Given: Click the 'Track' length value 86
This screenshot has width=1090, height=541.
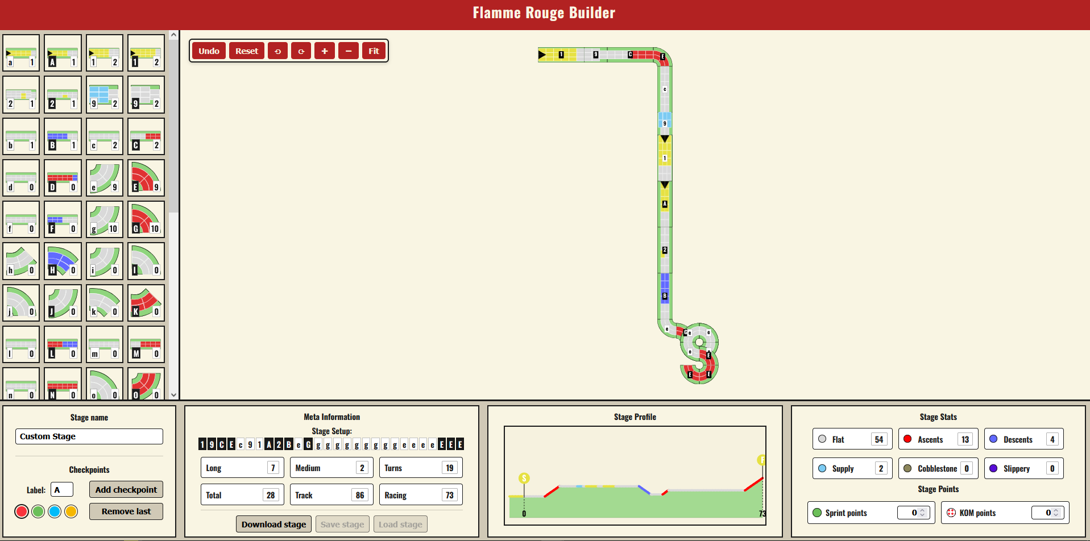Looking at the screenshot, I should click(360, 495).
